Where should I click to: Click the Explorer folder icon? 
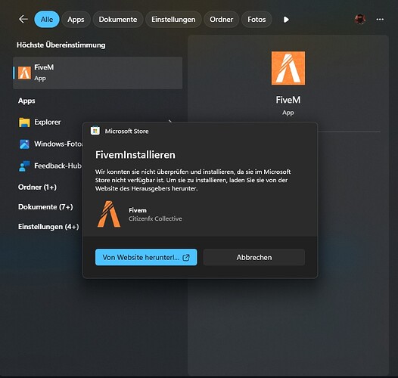(24, 122)
